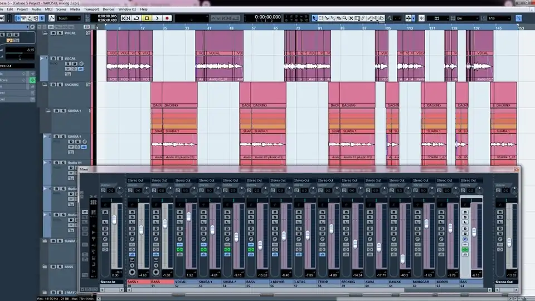535x301 pixels.
Task: Open Stereo Out routing on BASS 1 mixer channel
Action: point(138,180)
